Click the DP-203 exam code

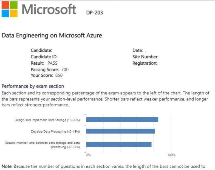coord(94,12)
